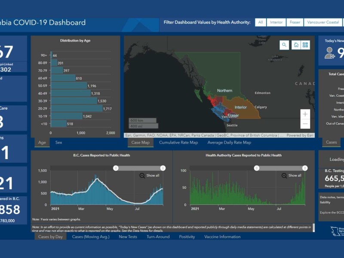Zoom in on the map
The height and width of the screenshot is (258, 344).
(305, 114)
